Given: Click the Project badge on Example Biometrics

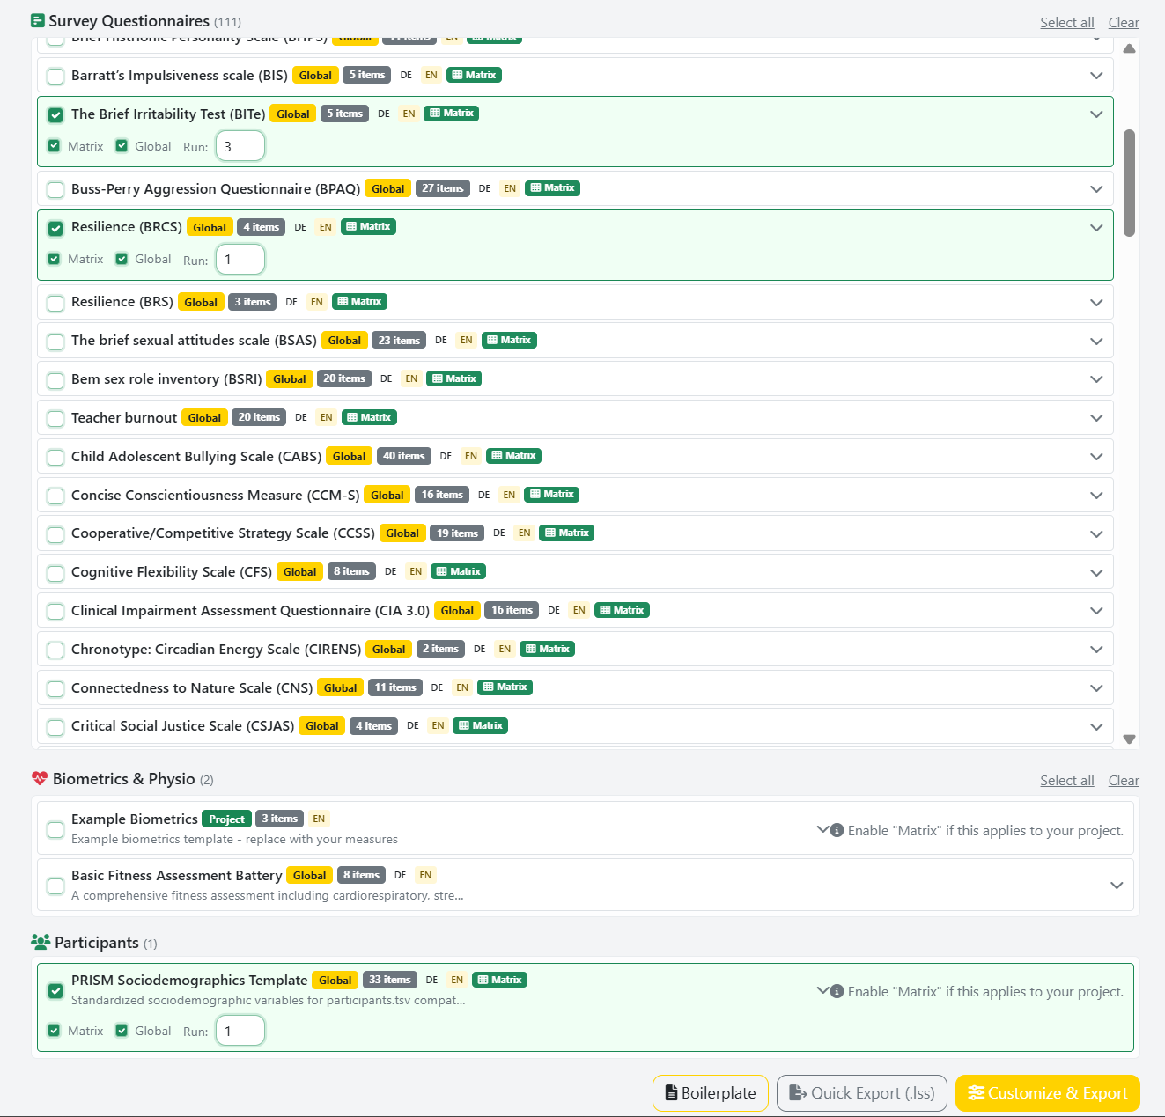Looking at the screenshot, I should click(226, 819).
